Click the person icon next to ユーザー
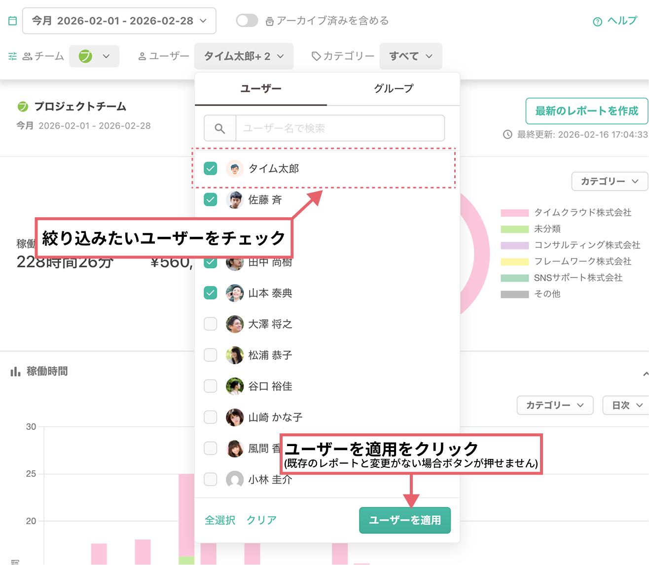The image size is (649, 565). (x=143, y=56)
